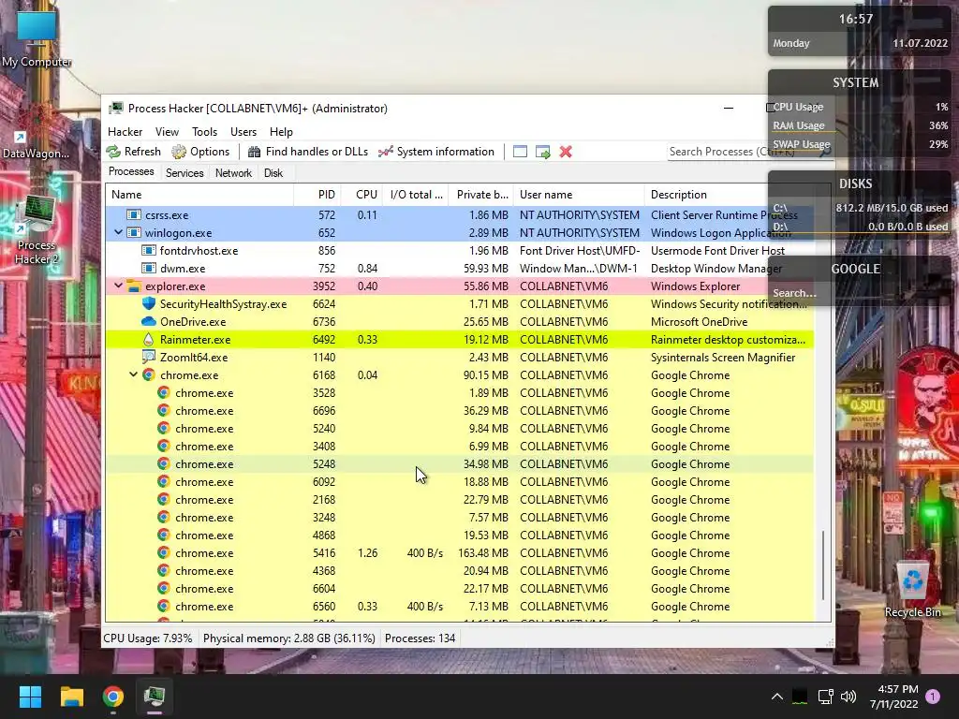The image size is (959, 719).
Task: Click the volume icon in system tray
Action: pyautogui.click(x=848, y=697)
